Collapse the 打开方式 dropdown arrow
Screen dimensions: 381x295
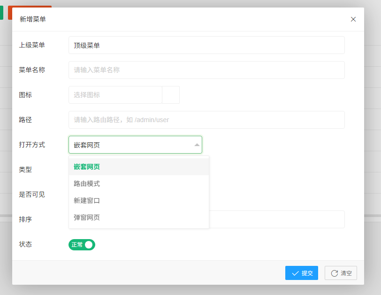pyautogui.click(x=197, y=145)
